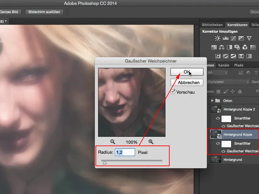This screenshot has height=194, width=259.
Task: Switch to the Ebenen tab
Action: tap(211, 65)
